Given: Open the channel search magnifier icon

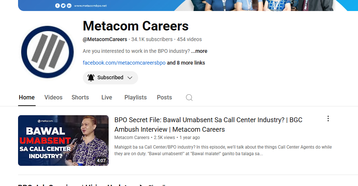Looking at the screenshot, I should [189, 98].
